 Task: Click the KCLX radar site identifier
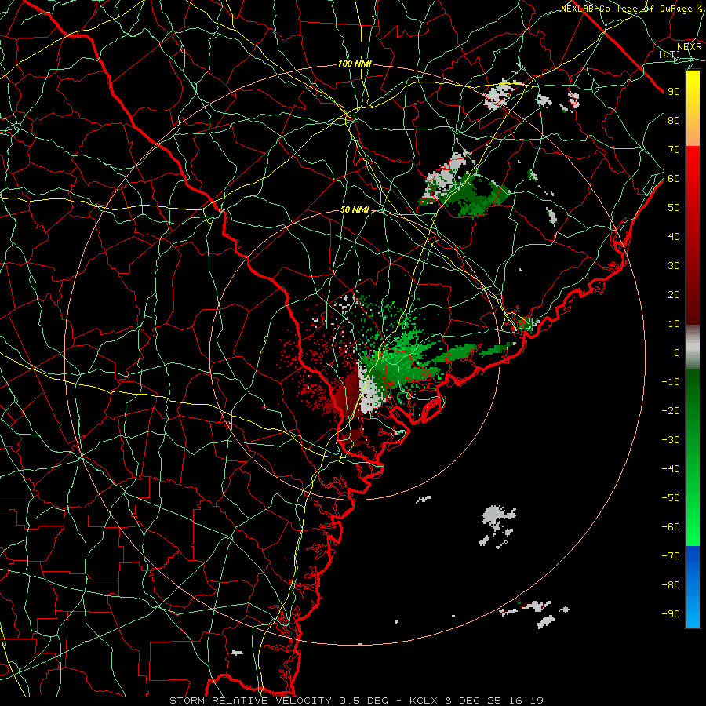pos(425,701)
